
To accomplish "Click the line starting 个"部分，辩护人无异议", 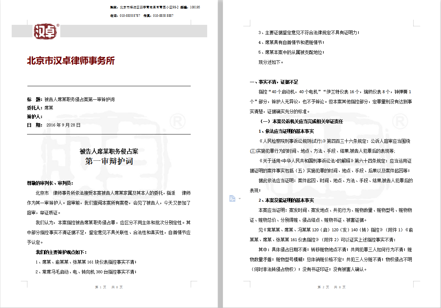I will (331, 102).
